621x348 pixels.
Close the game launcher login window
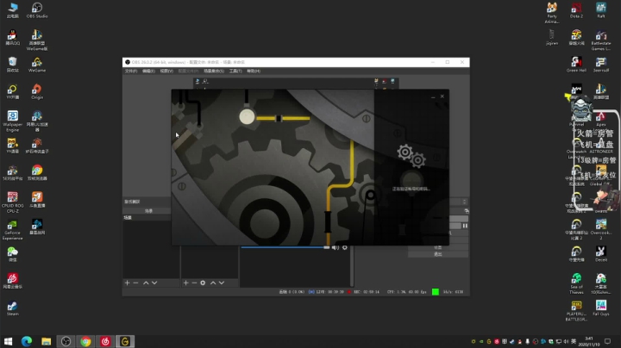tap(442, 96)
